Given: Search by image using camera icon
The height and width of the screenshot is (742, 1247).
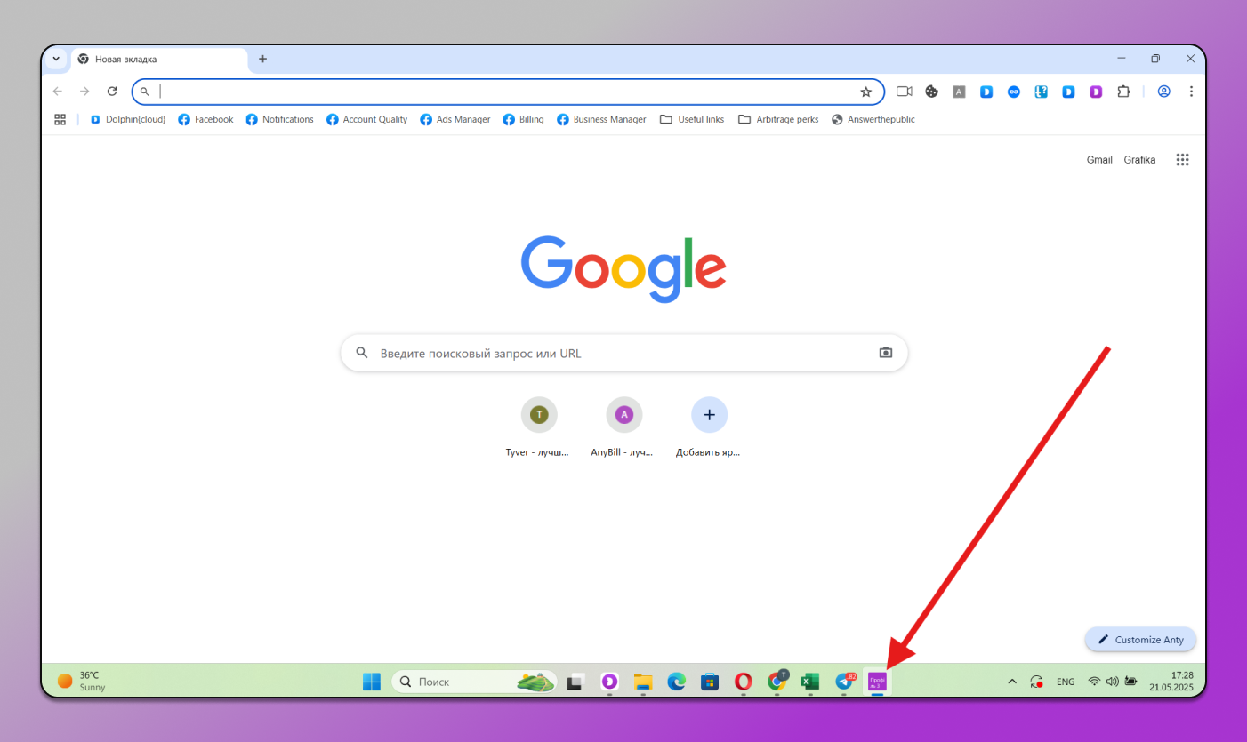Looking at the screenshot, I should tap(885, 353).
